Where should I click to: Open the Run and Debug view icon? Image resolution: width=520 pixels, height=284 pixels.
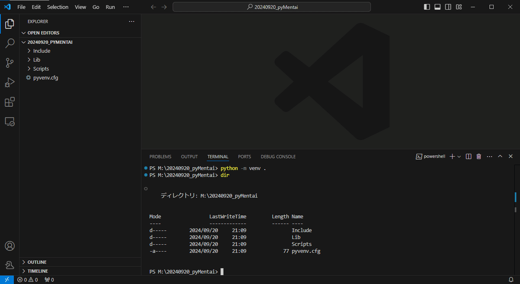tap(10, 82)
